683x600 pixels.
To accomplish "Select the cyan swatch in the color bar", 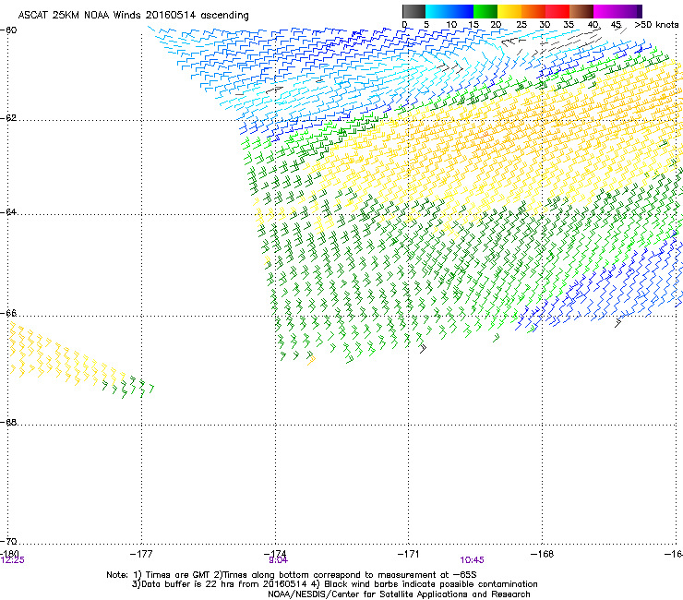I will click(x=437, y=11).
